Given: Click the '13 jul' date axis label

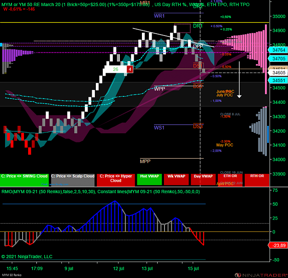Looking at the screenshot, I should [x=147, y=268].
